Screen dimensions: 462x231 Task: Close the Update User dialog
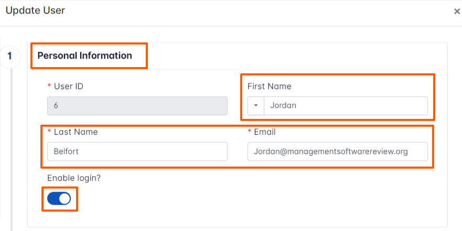pos(457,12)
